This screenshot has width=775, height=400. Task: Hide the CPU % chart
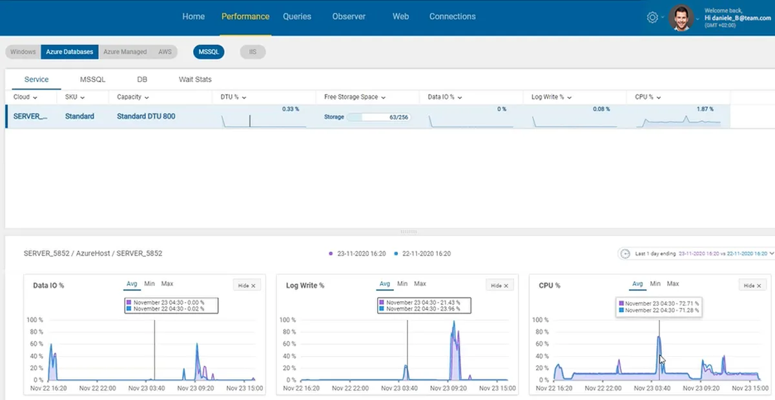pos(753,285)
